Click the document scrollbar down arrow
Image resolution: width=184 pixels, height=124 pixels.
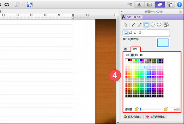pos(118,122)
